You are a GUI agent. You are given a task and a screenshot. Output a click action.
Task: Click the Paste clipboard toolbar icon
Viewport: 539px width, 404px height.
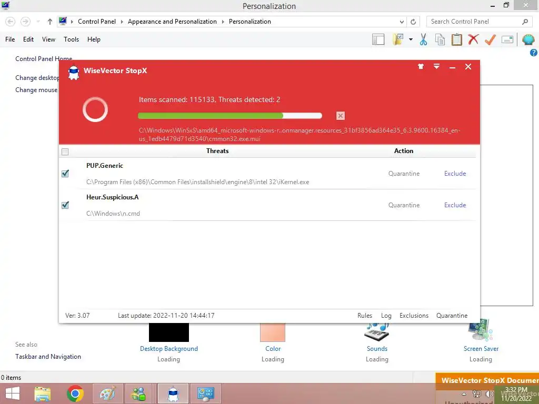tap(456, 39)
